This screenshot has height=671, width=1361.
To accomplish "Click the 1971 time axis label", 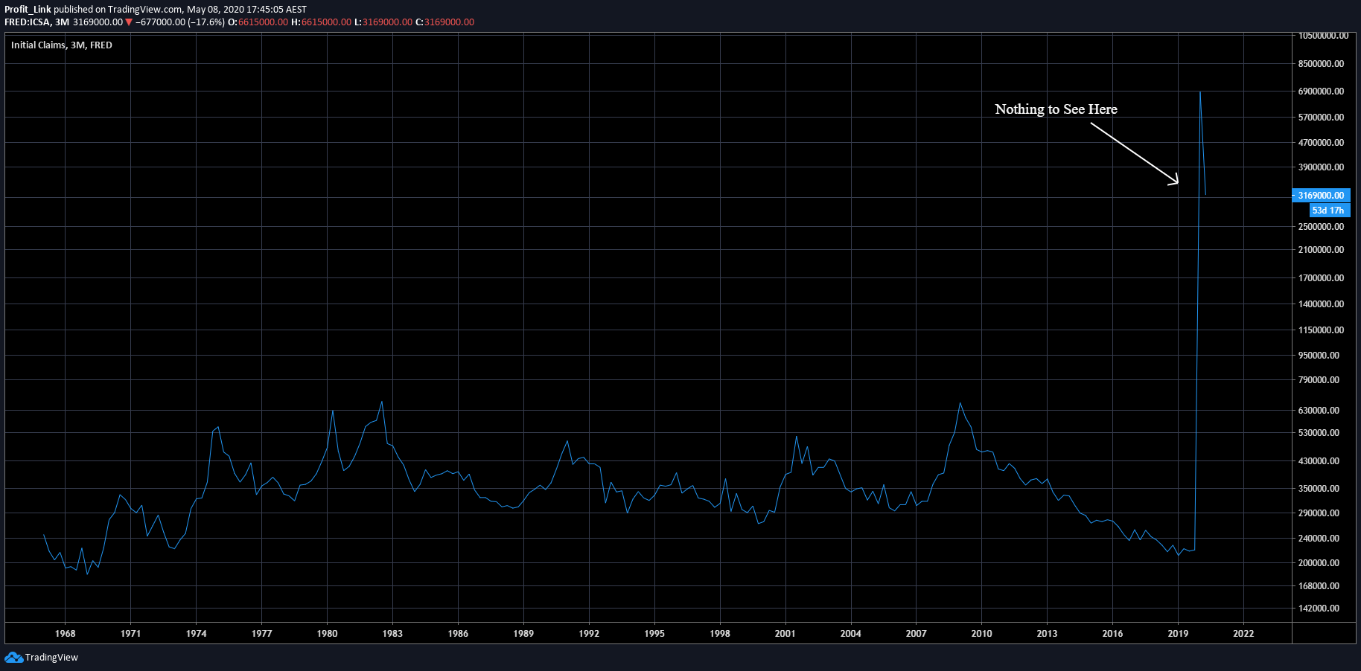I will (130, 633).
